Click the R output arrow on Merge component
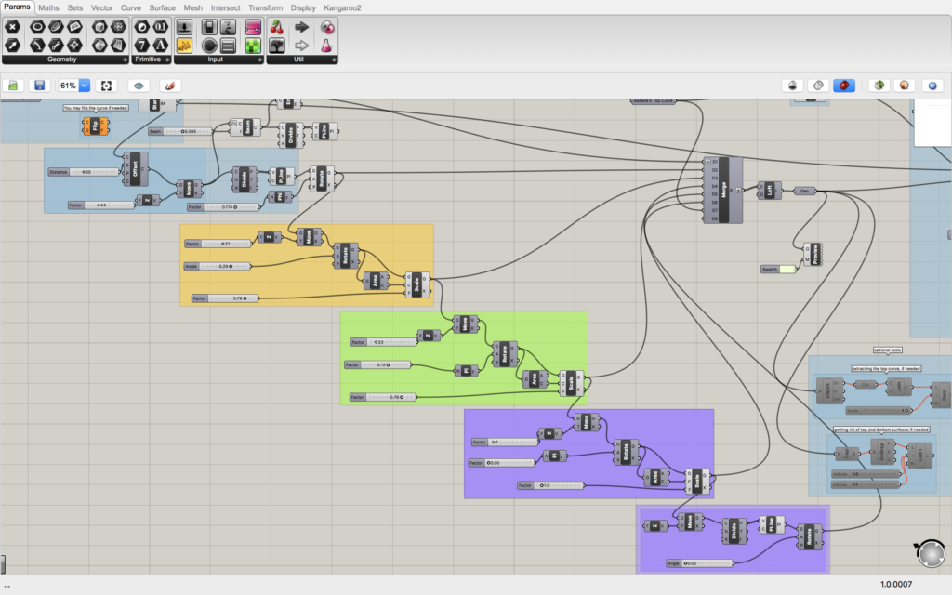 (x=738, y=190)
